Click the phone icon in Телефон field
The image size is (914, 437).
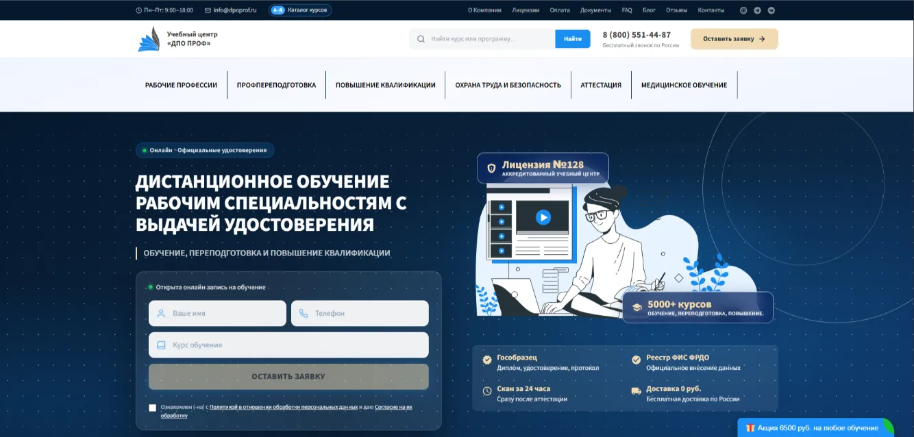pos(304,313)
